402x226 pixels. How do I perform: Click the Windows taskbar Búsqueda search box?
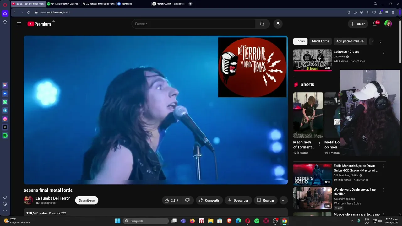pos(146,221)
